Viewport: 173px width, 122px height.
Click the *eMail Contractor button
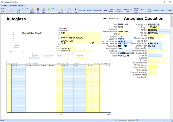coord(119,10)
